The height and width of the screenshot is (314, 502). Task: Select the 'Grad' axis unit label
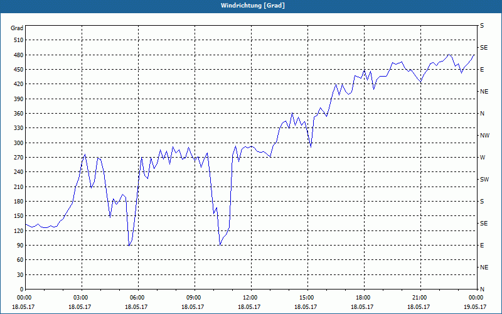[x=17, y=28]
